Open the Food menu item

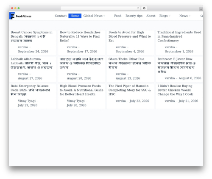pyautogui.click(x=118, y=16)
